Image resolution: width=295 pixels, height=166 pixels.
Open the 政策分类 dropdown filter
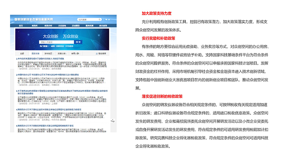[x=62, y=53]
